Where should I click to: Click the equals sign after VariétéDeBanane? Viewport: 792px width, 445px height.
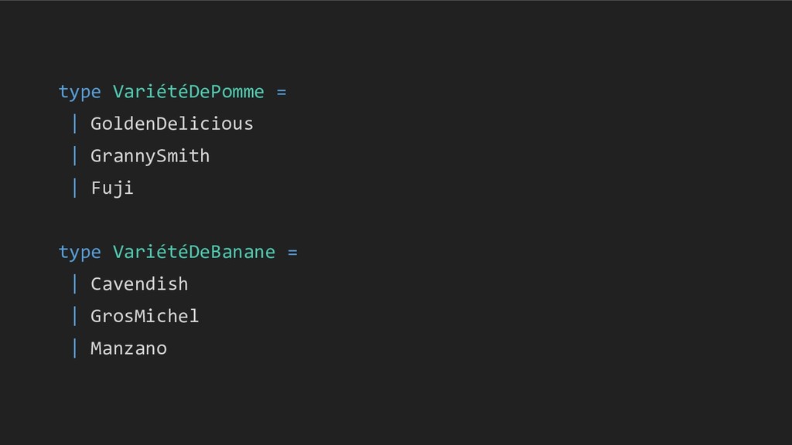(292, 253)
